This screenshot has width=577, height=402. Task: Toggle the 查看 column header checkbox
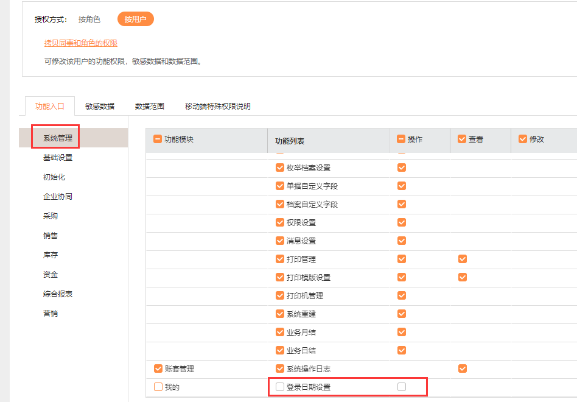(x=462, y=139)
